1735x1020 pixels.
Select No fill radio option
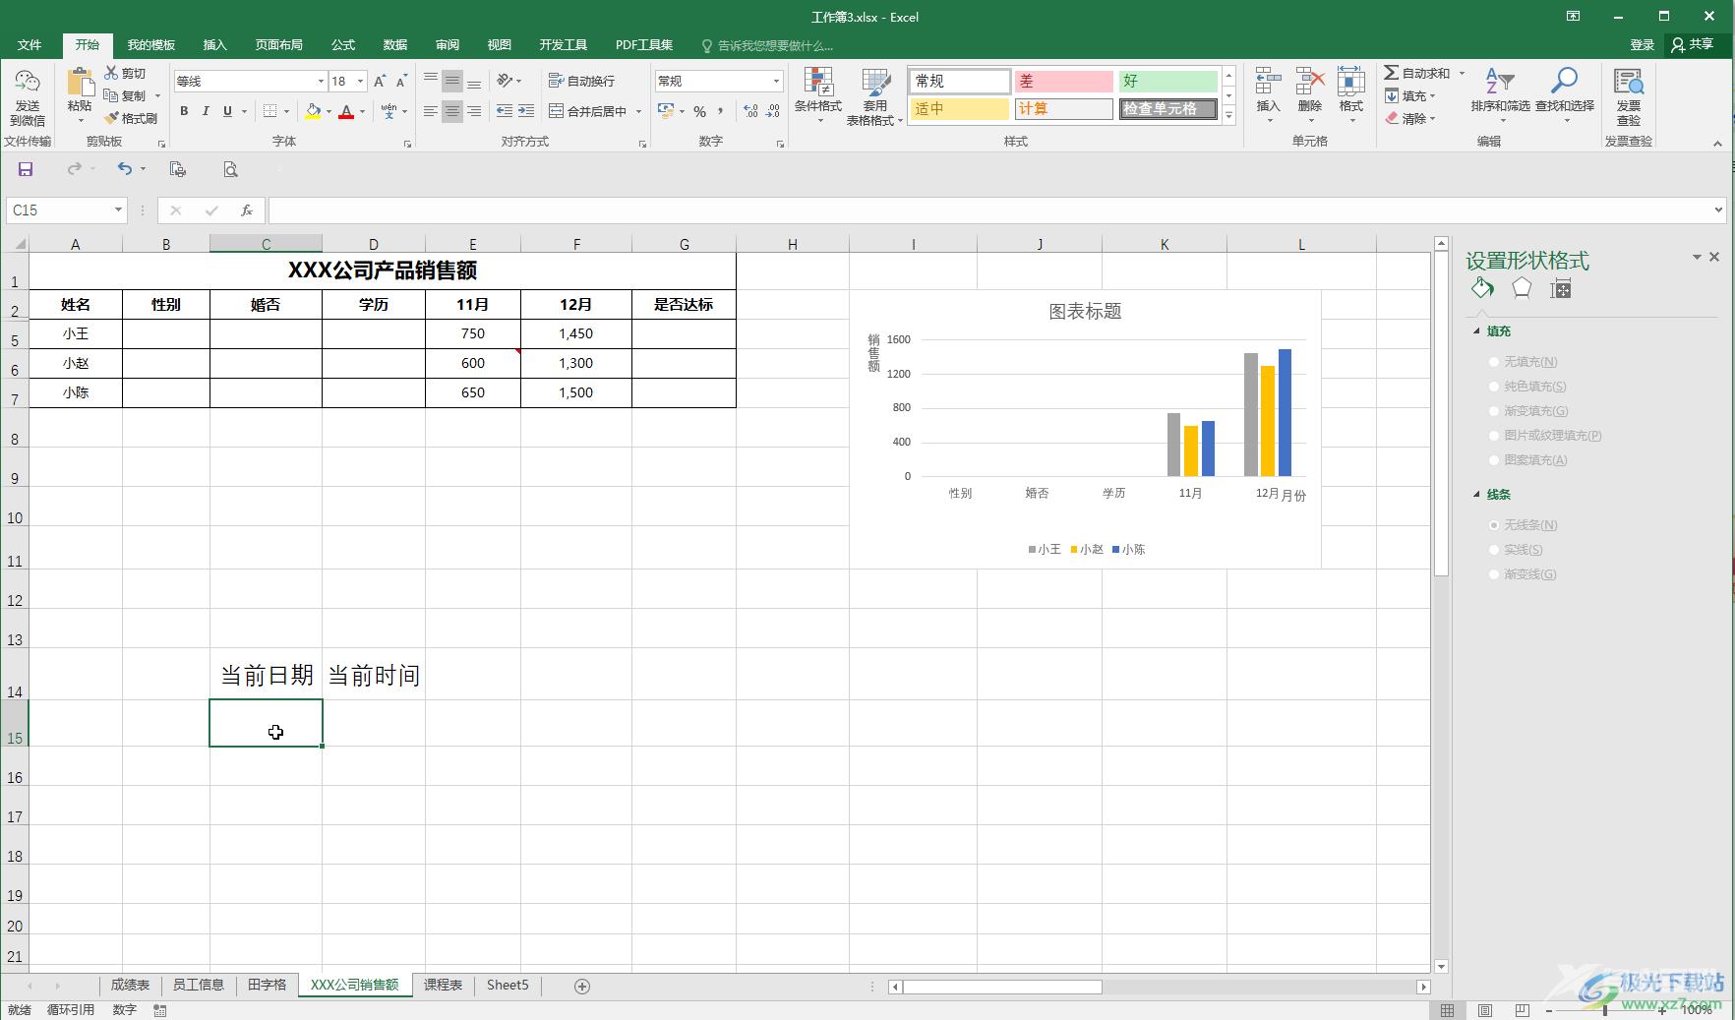[1495, 362]
